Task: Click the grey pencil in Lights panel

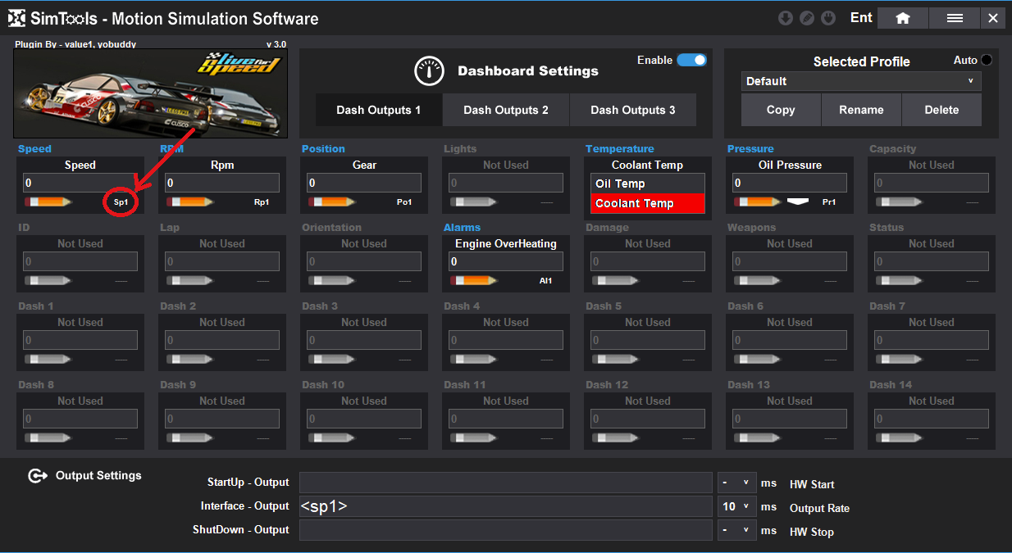Action: (474, 202)
